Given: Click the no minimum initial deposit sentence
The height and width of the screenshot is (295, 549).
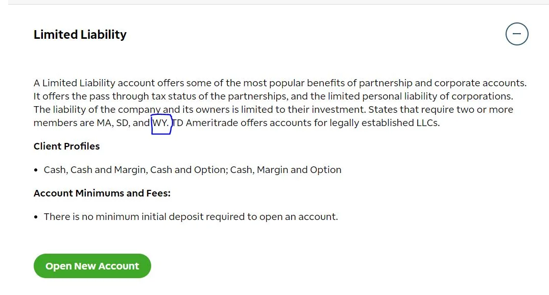Looking at the screenshot, I should click(x=191, y=216).
